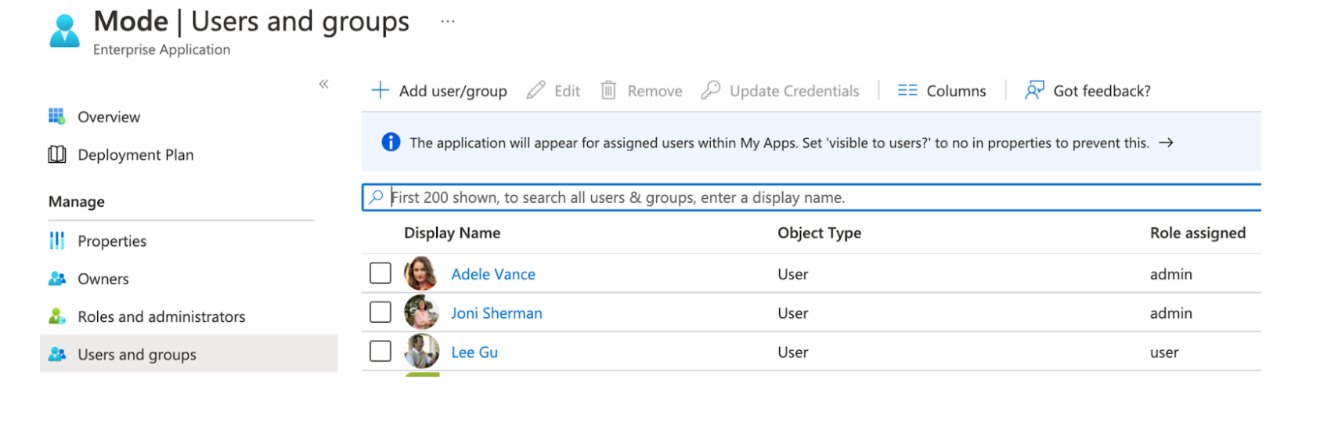Open the Owners section
The image size is (1320, 448).
[x=103, y=279]
